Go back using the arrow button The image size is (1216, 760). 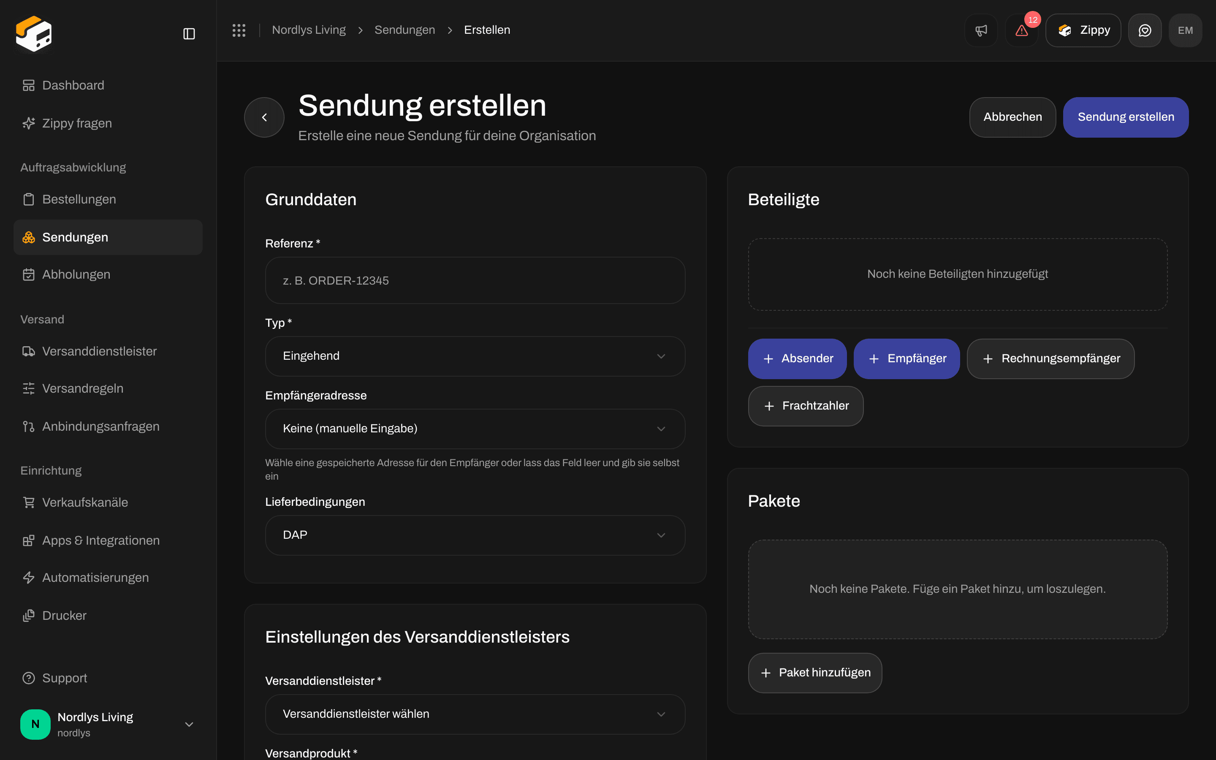pyautogui.click(x=264, y=117)
